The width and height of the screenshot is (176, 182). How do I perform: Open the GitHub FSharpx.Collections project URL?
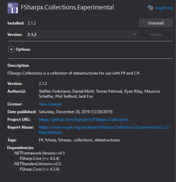click(83, 120)
